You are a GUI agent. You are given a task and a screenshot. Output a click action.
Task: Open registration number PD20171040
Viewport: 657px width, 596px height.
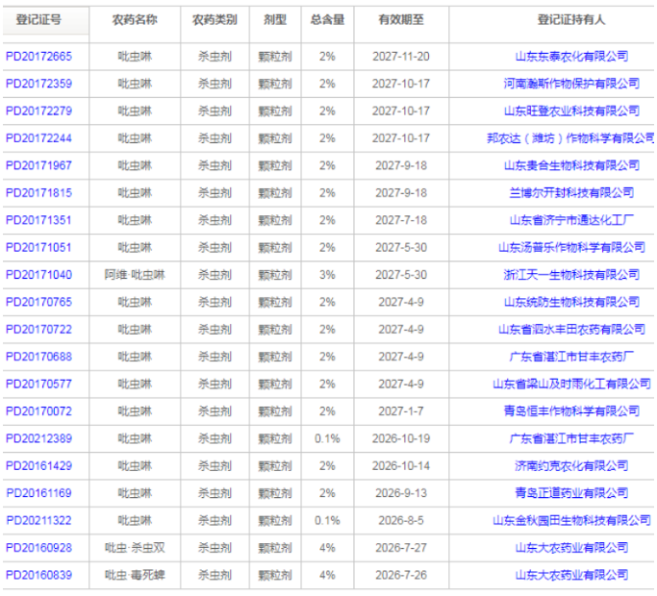point(39,275)
